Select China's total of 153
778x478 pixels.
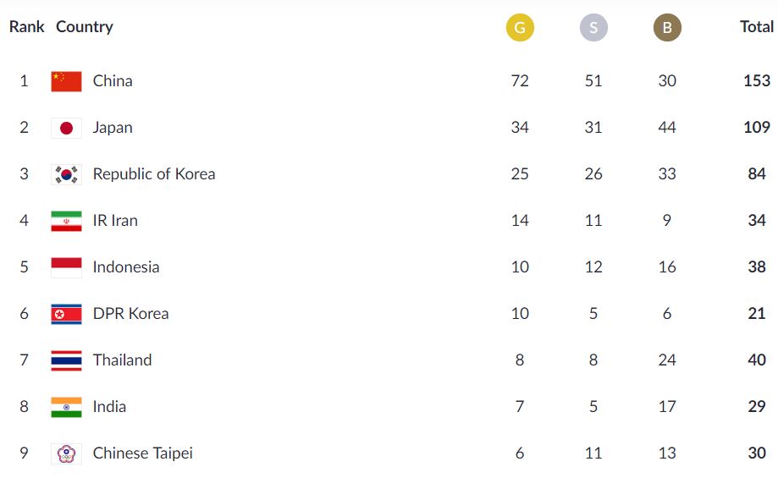click(757, 81)
